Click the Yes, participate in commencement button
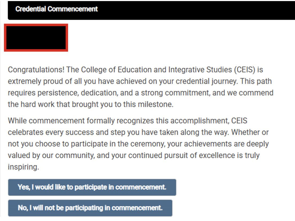 [x=92, y=187]
